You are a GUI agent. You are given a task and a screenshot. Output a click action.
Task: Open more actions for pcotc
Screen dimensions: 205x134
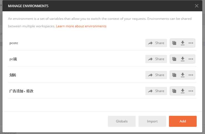click(191, 43)
